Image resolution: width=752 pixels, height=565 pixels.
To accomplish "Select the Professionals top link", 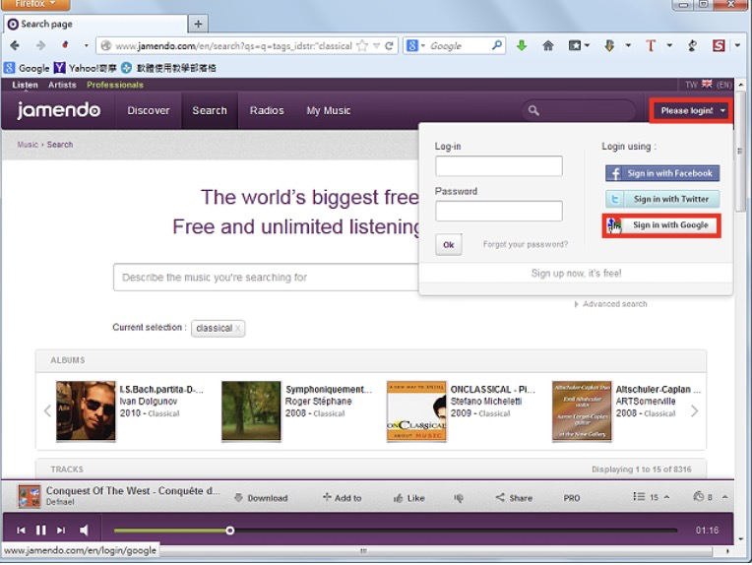I will pos(115,85).
